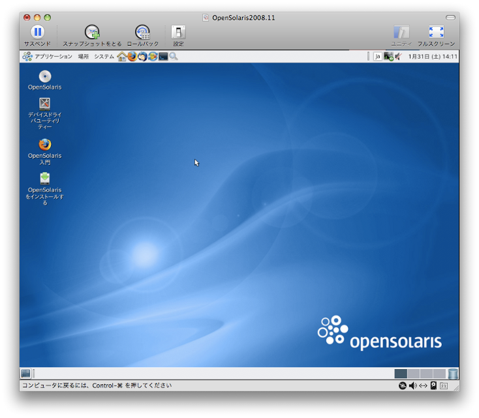The height and width of the screenshot is (418, 479).
Task: Click the trash can in the bottom panel
Action: pyautogui.click(x=453, y=374)
